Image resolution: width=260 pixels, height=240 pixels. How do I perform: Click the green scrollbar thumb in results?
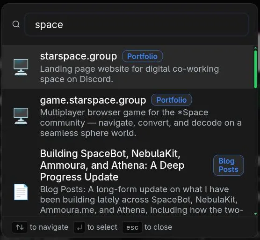click(255, 69)
